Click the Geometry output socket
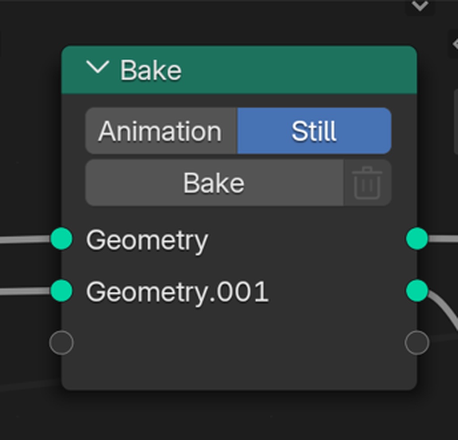This screenshot has width=458, height=440. coord(417,239)
